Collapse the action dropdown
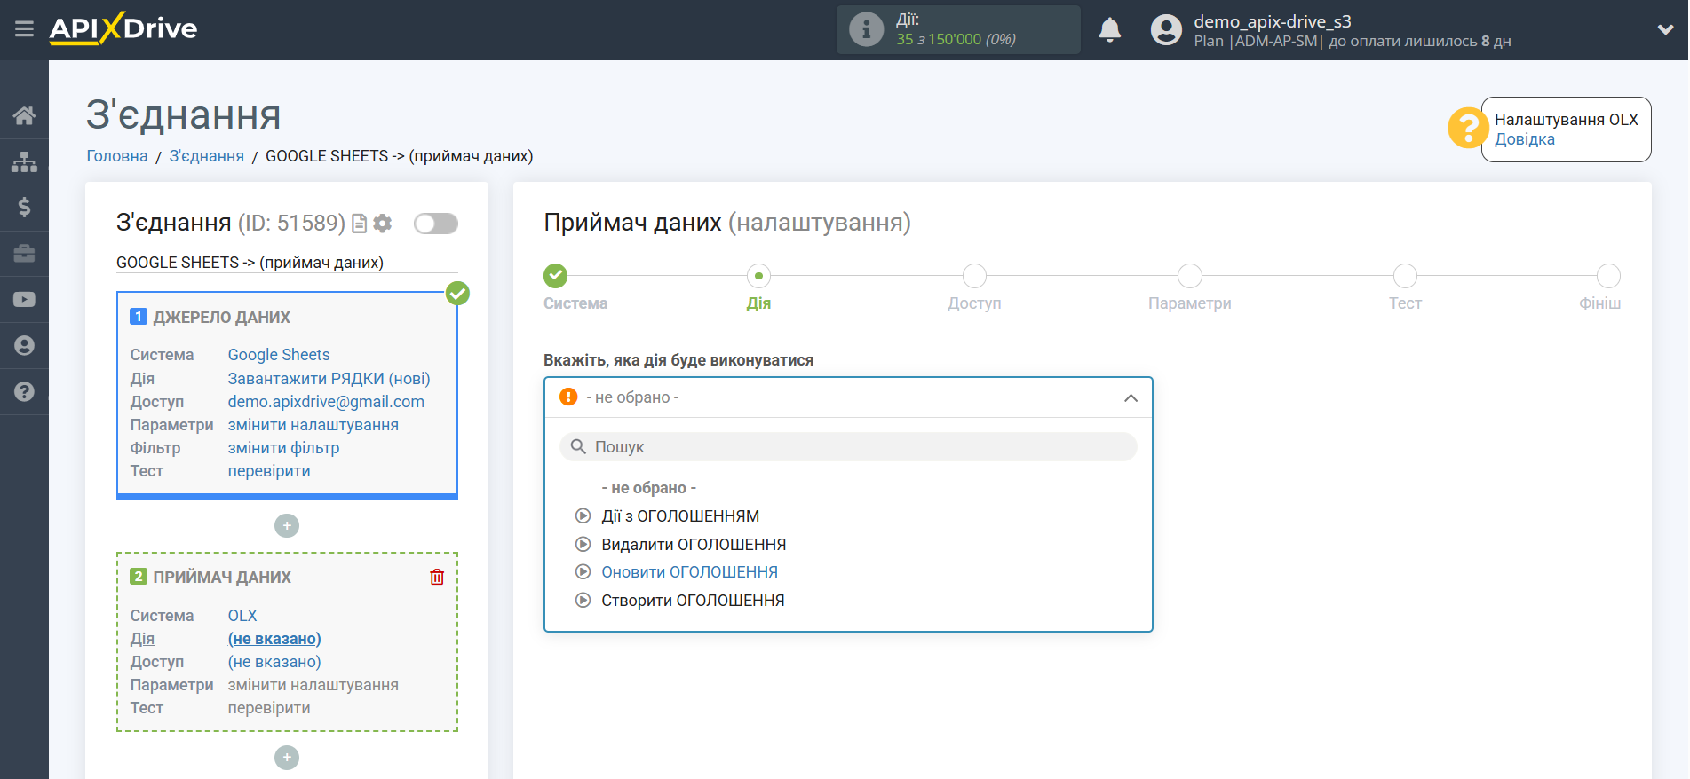 click(x=1131, y=397)
